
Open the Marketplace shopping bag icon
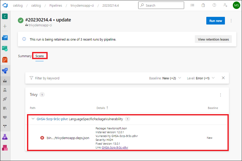[x=203, y=5]
